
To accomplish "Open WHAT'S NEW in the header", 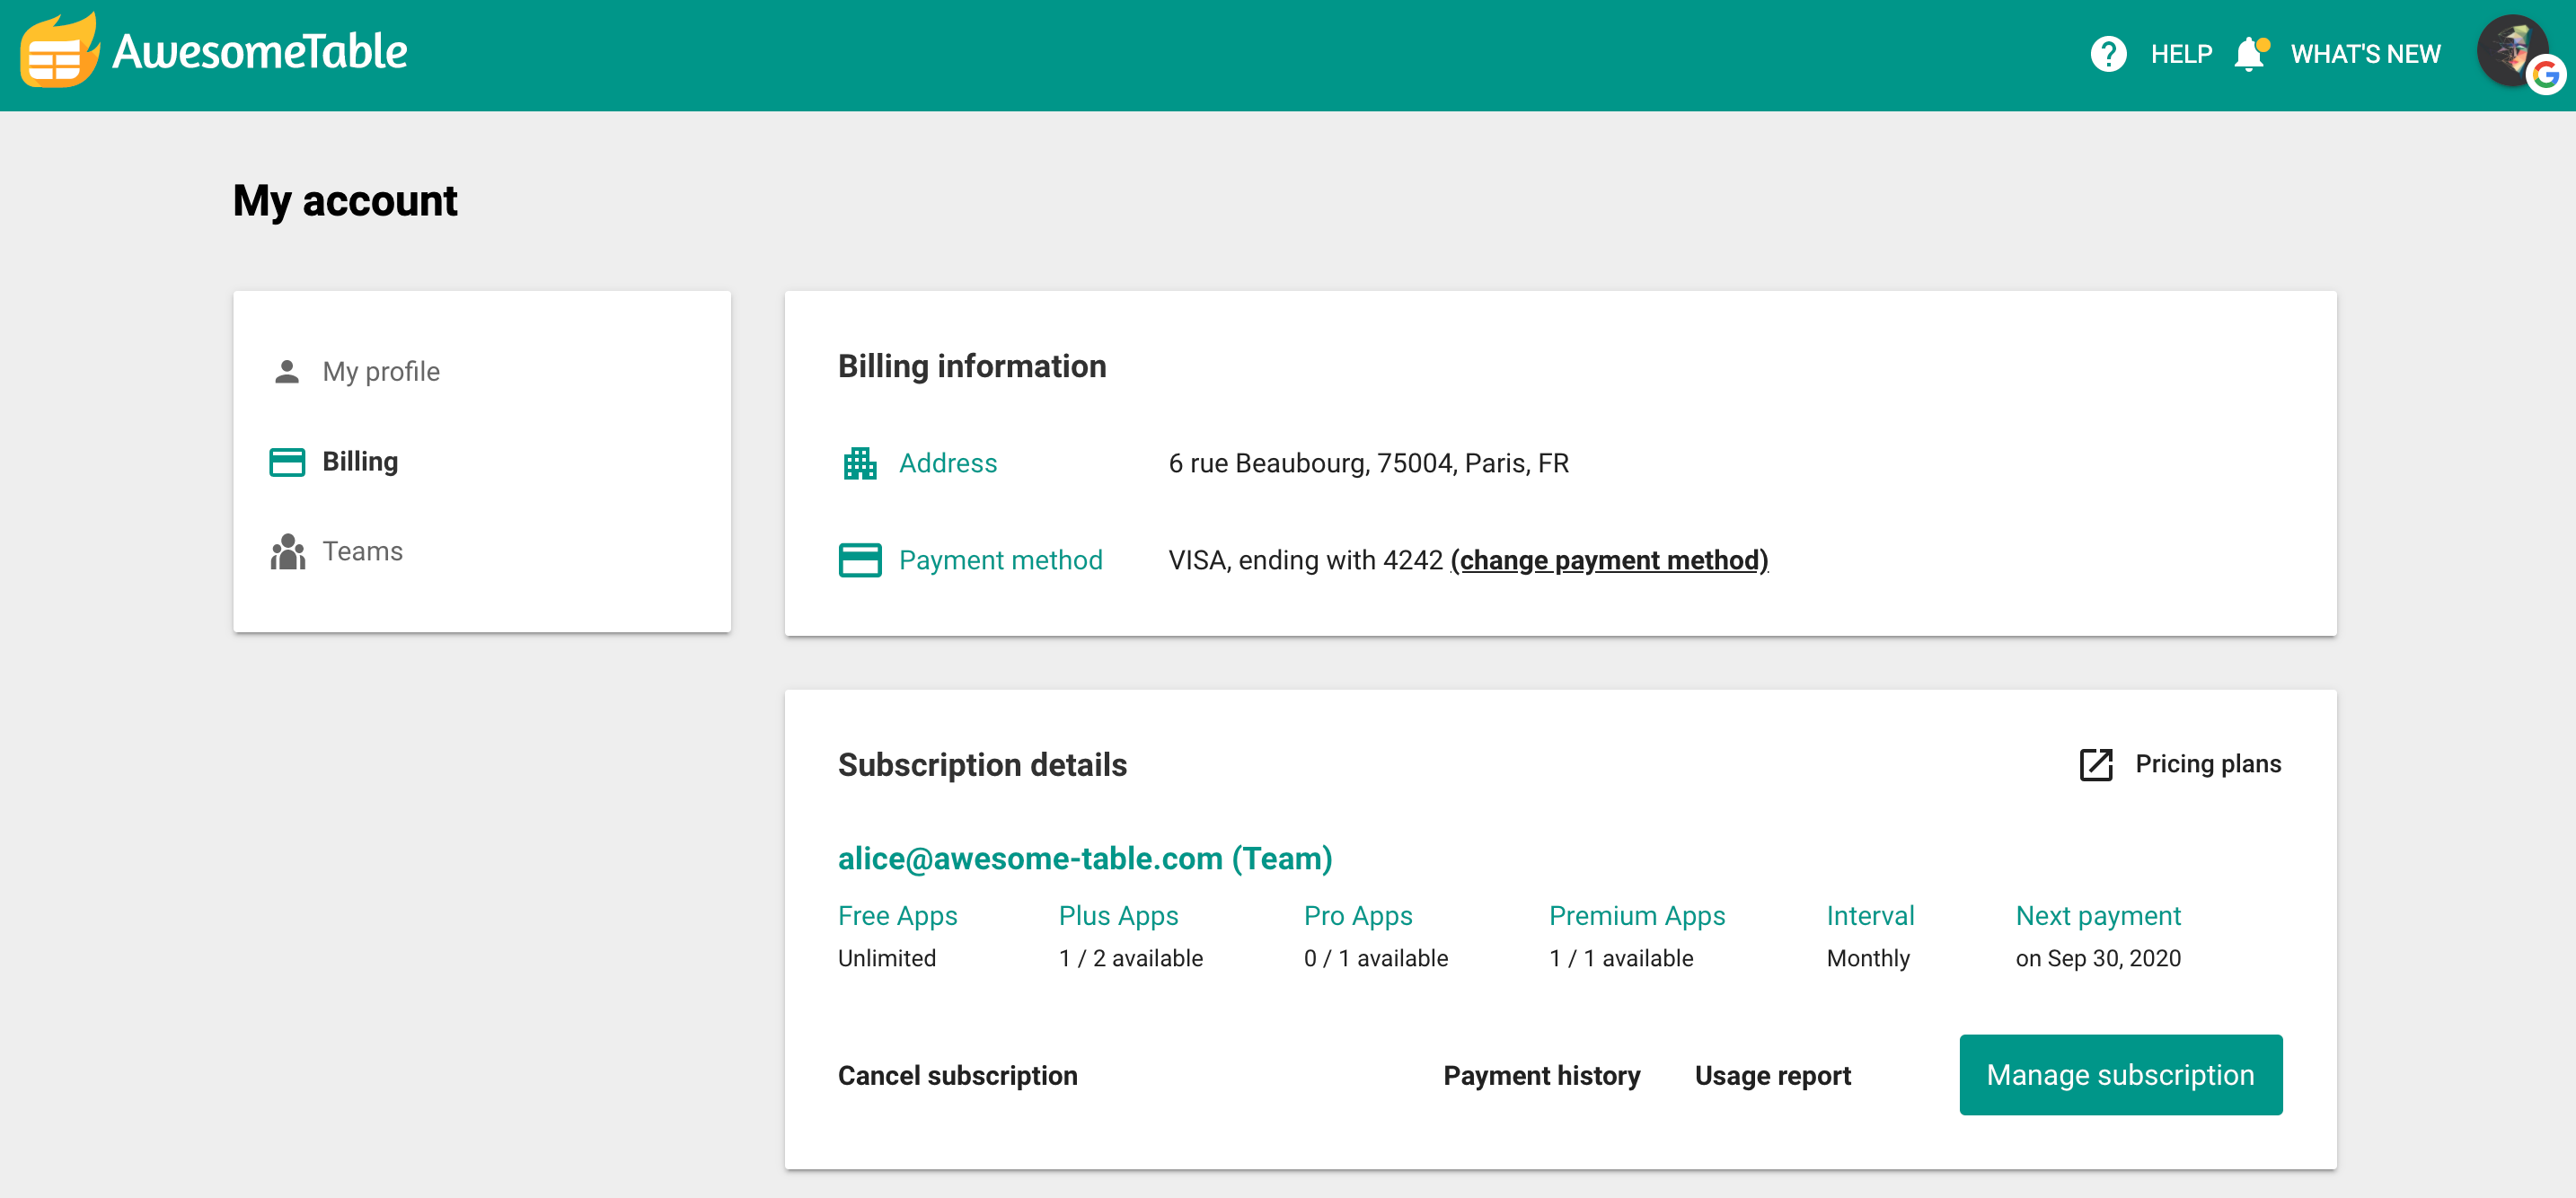I will pos(2365,54).
